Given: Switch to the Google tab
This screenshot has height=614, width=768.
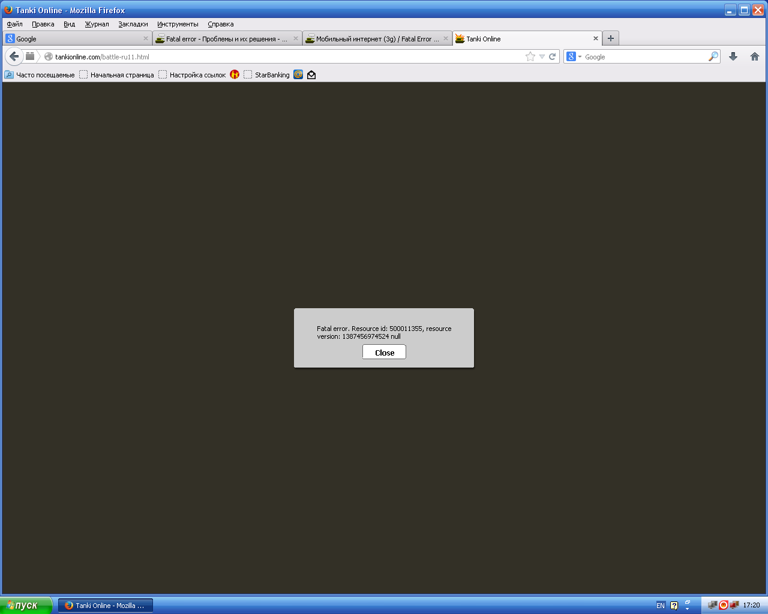Looking at the screenshot, I should pyautogui.click(x=77, y=38).
